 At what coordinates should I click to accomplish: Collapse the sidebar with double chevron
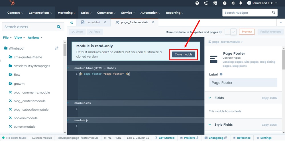tap(72, 23)
